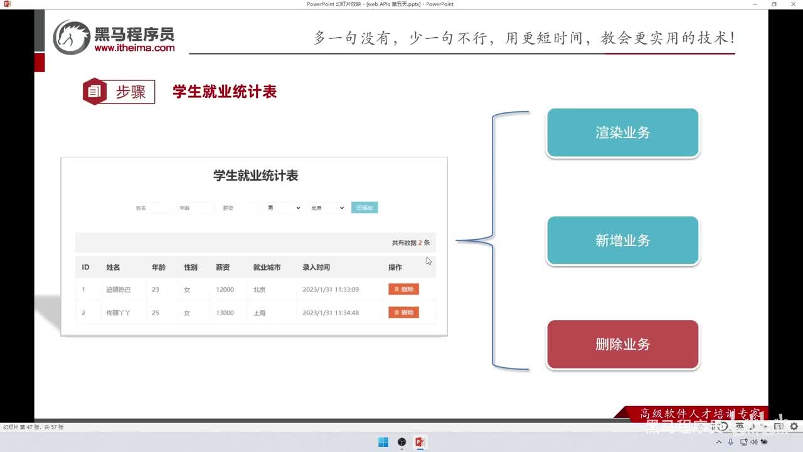Focus the 薪资 input field

coord(238,208)
